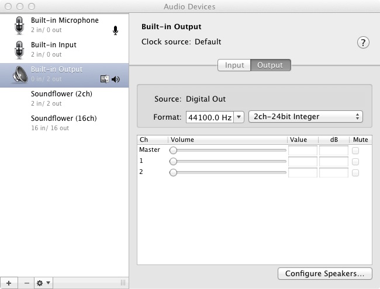Image resolution: width=380 pixels, height=289 pixels.
Task: Click the default input microphone badge
Action: point(116,30)
